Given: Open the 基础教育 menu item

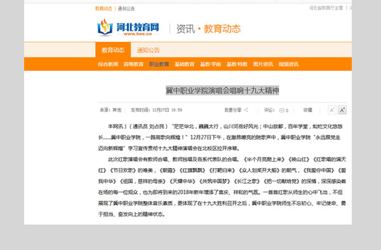Looking at the screenshot, I should [184, 64].
